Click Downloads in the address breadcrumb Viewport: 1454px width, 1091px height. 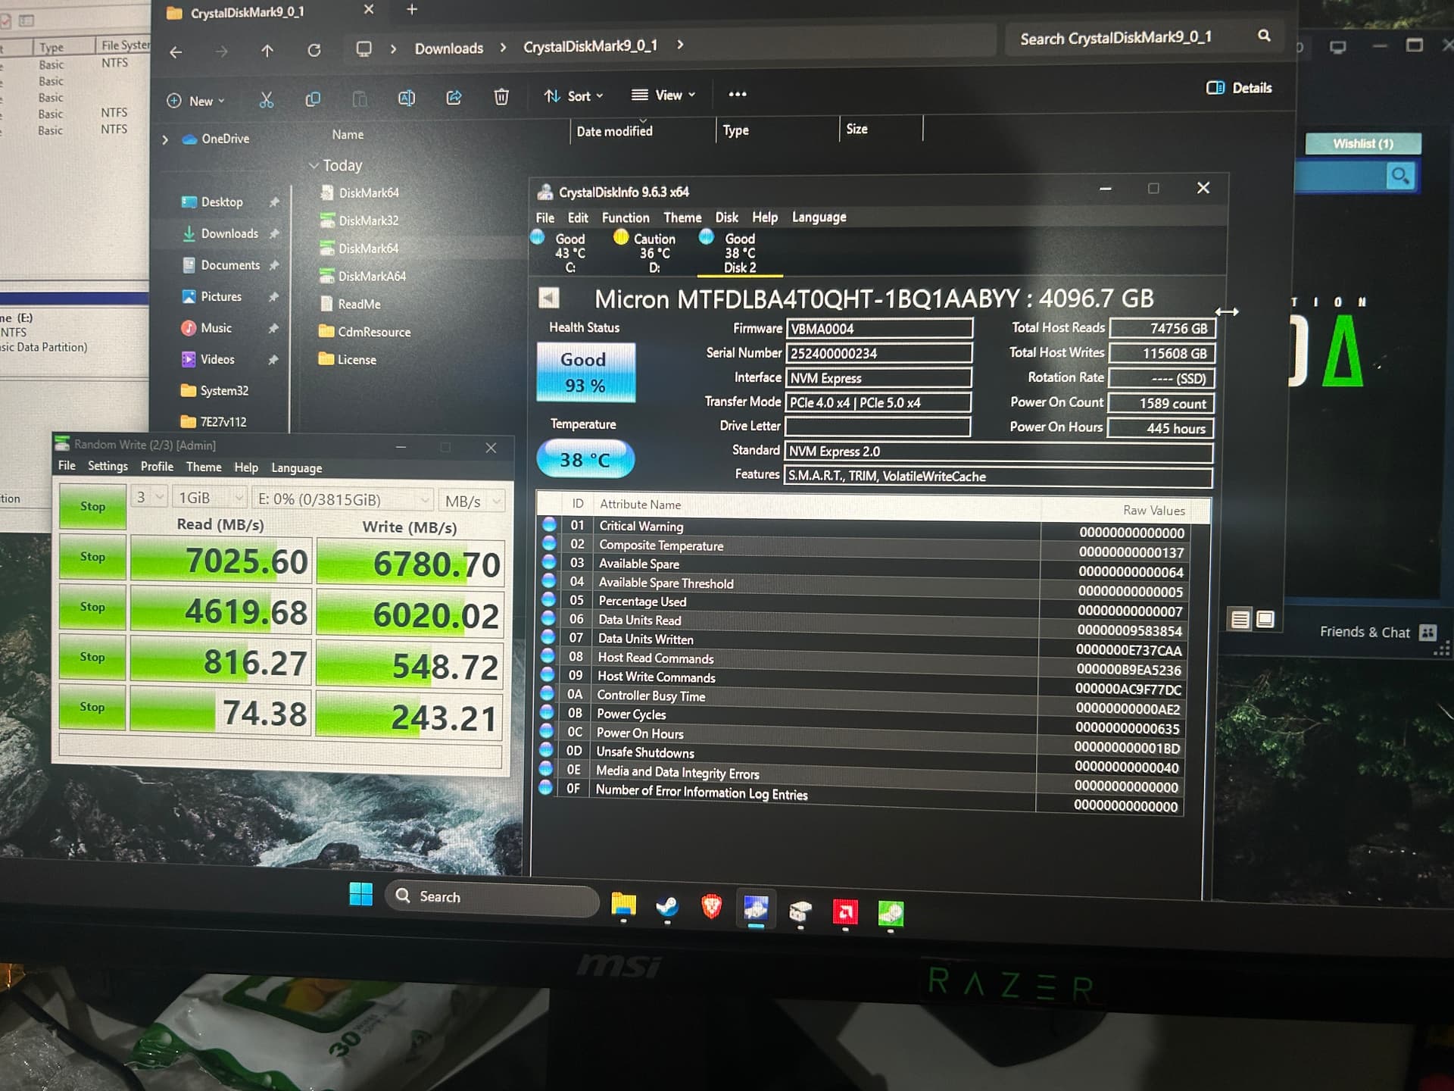click(x=448, y=48)
